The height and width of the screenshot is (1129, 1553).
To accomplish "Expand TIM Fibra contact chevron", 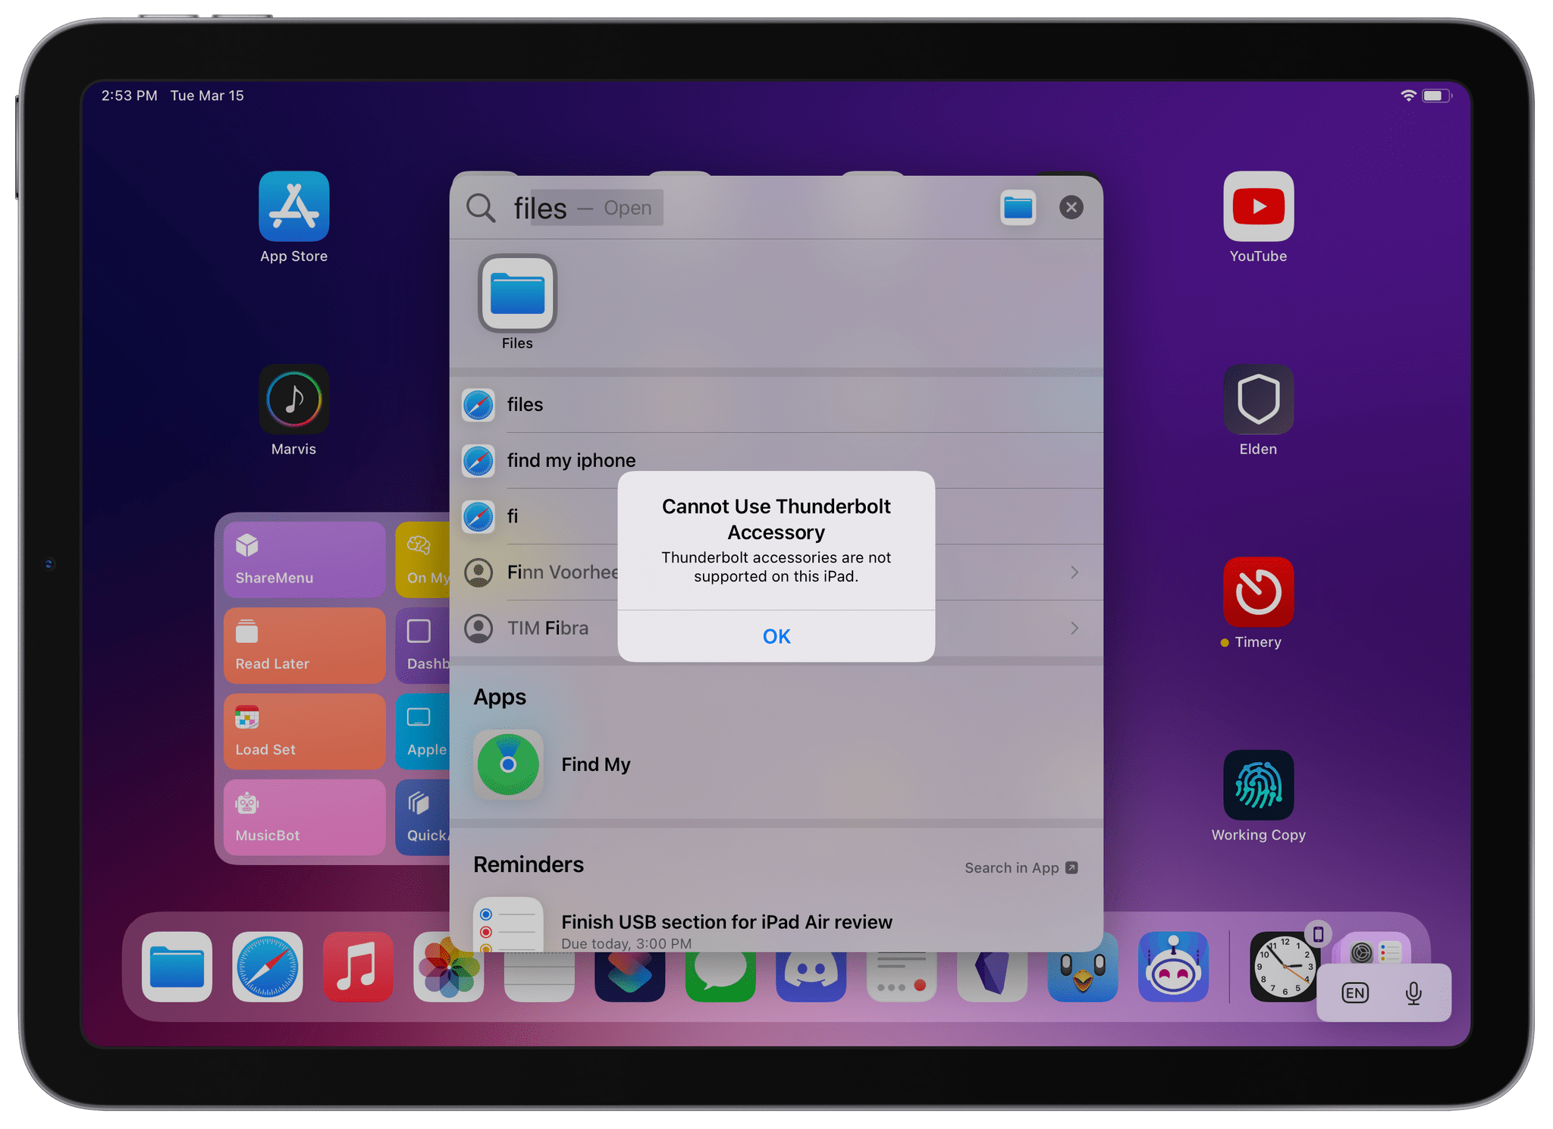I will click(x=1074, y=628).
